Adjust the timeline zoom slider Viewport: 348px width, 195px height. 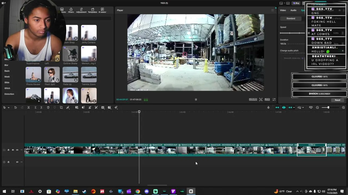click(x=328, y=108)
